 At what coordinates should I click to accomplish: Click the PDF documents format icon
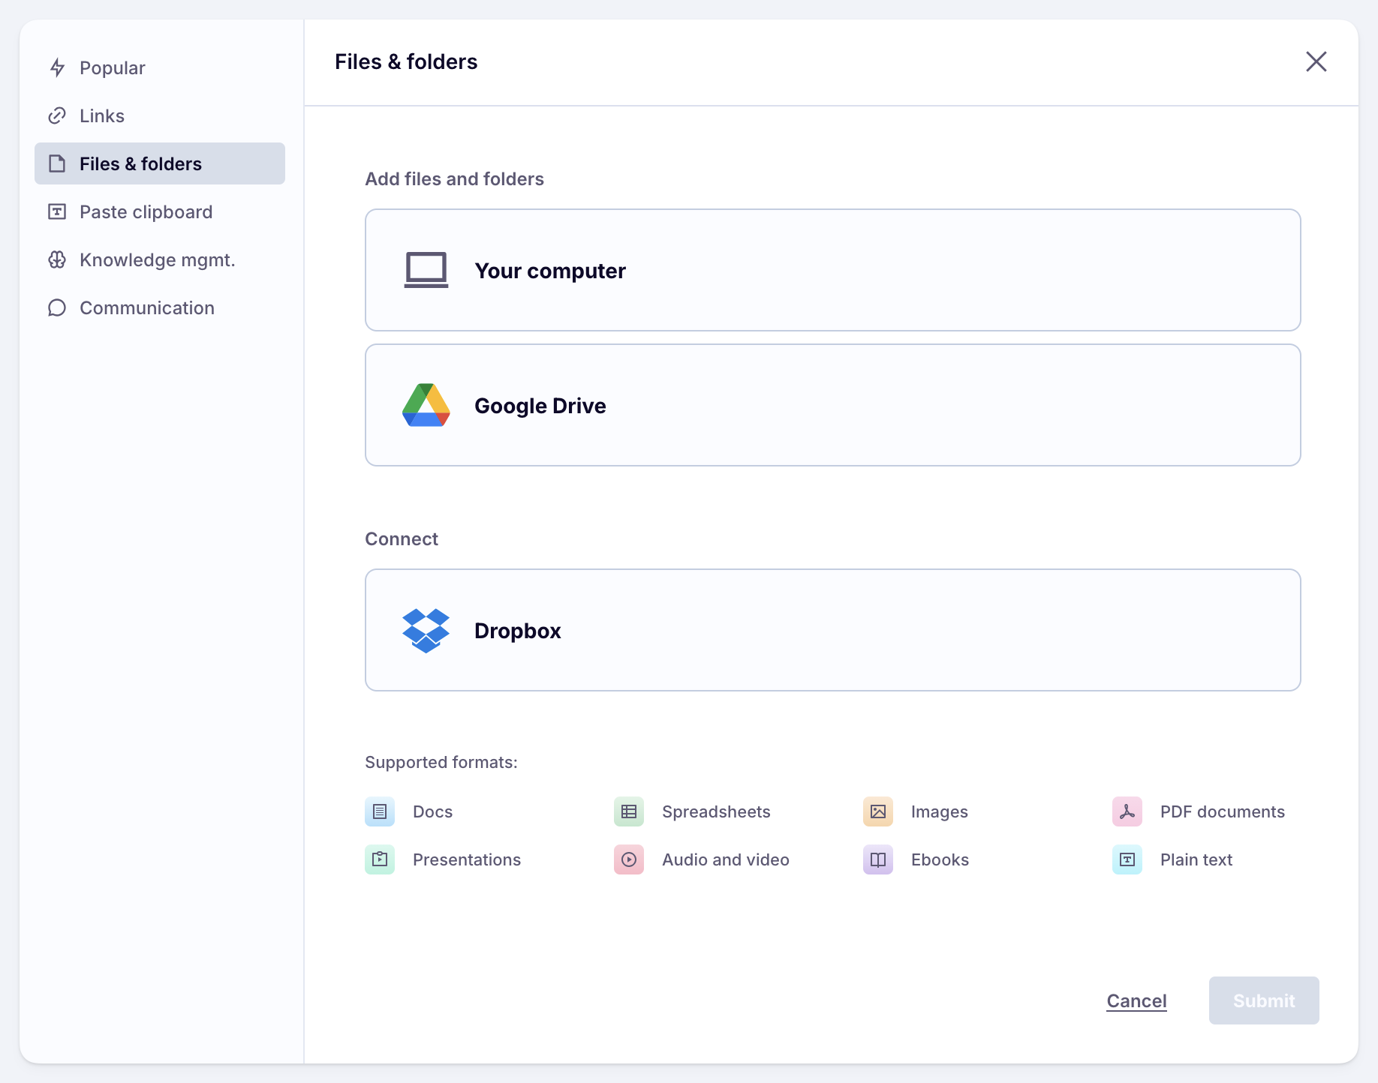point(1127,812)
